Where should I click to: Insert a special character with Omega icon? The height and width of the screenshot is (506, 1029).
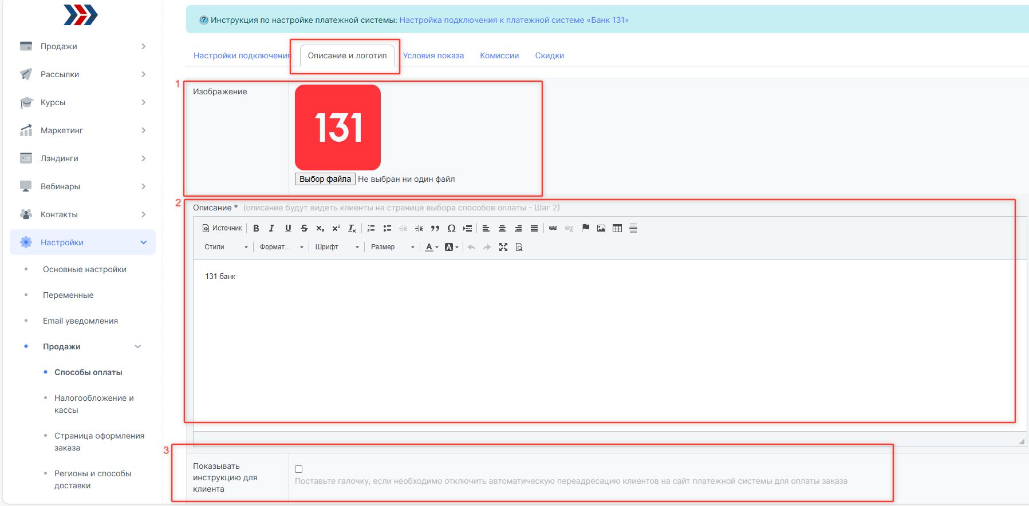point(451,228)
